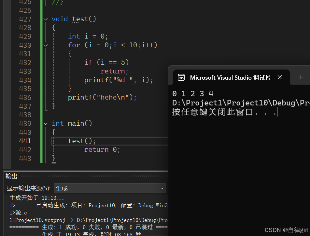
Task: Click the 已启动生成: 项目: Project10 output line
Action: pyautogui.click(x=89, y=205)
